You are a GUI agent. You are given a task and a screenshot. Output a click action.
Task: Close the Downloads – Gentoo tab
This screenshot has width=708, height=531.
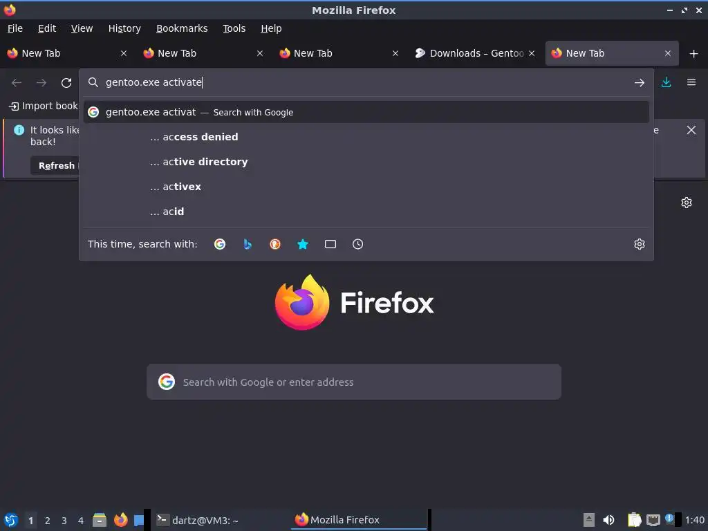coord(532,53)
